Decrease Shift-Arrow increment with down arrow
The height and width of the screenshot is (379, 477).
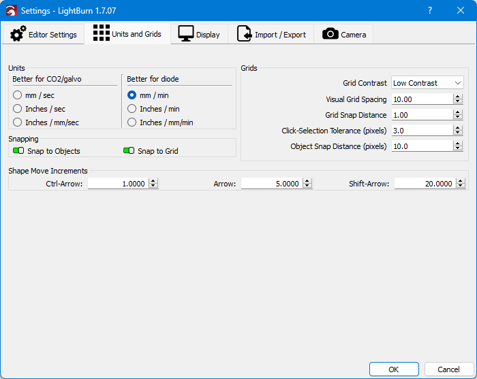(461, 186)
